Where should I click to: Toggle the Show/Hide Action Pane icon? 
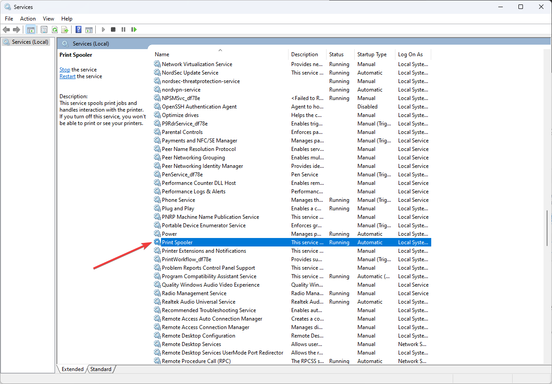tap(89, 29)
